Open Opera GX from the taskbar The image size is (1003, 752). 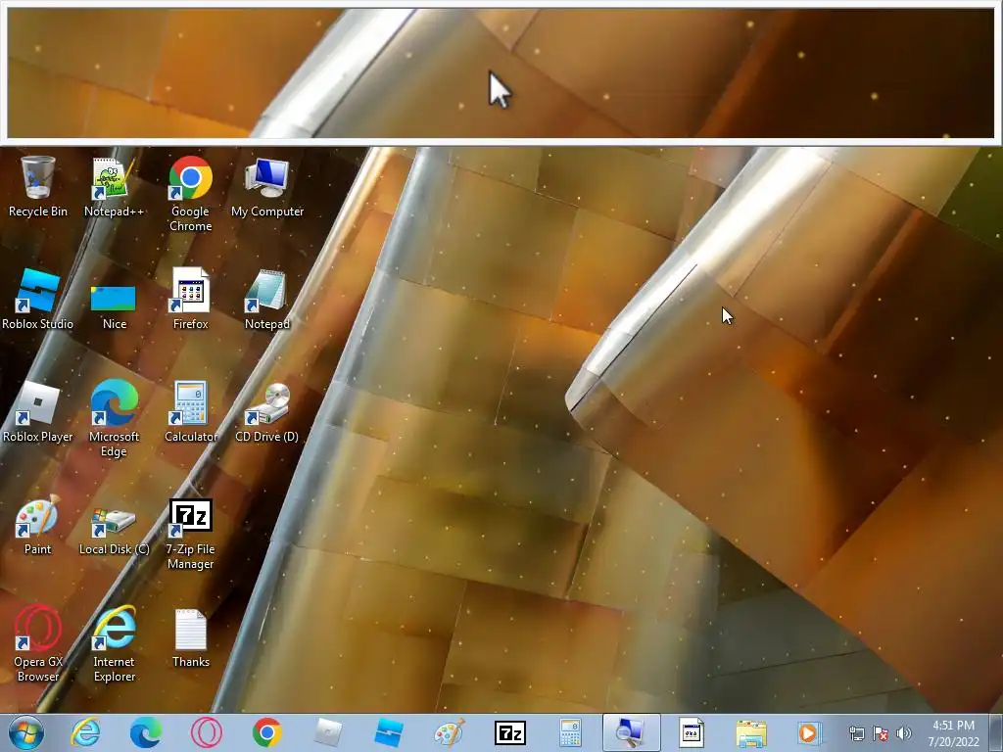207,732
